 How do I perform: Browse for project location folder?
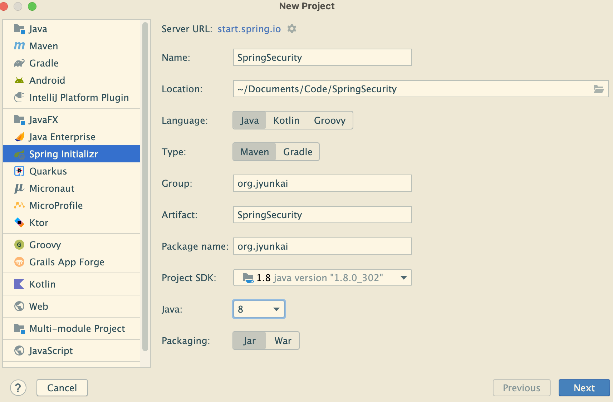coord(599,89)
